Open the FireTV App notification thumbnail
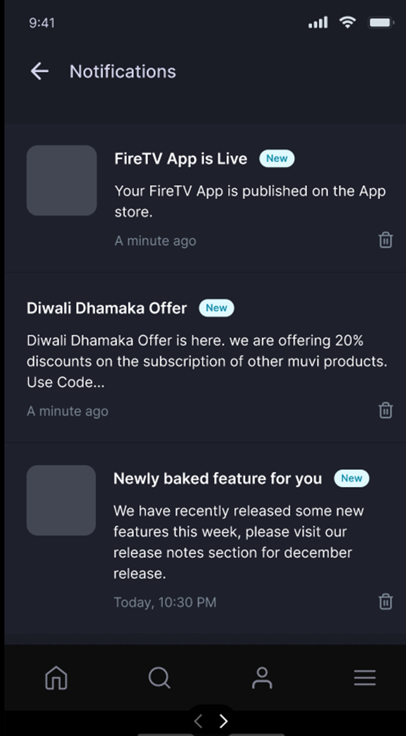This screenshot has width=406, height=736. point(61,180)
